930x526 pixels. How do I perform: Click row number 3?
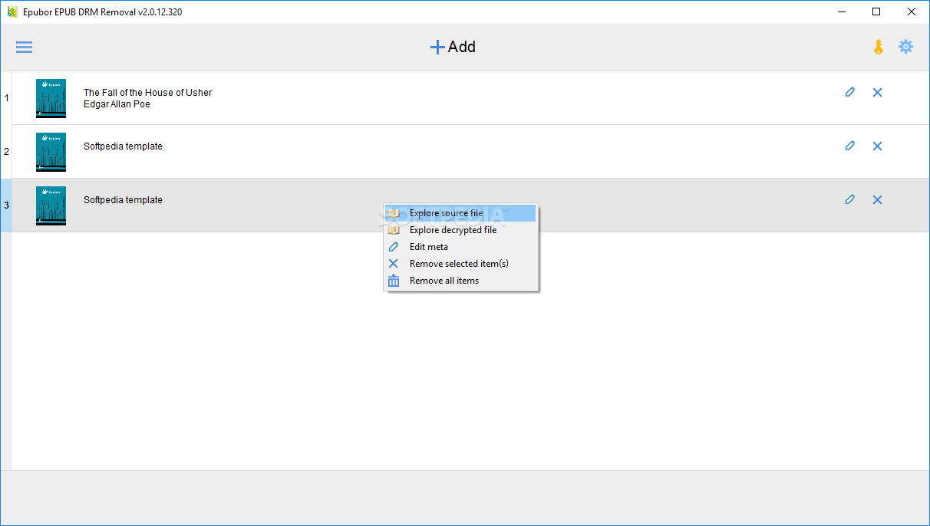click(7, 205)
